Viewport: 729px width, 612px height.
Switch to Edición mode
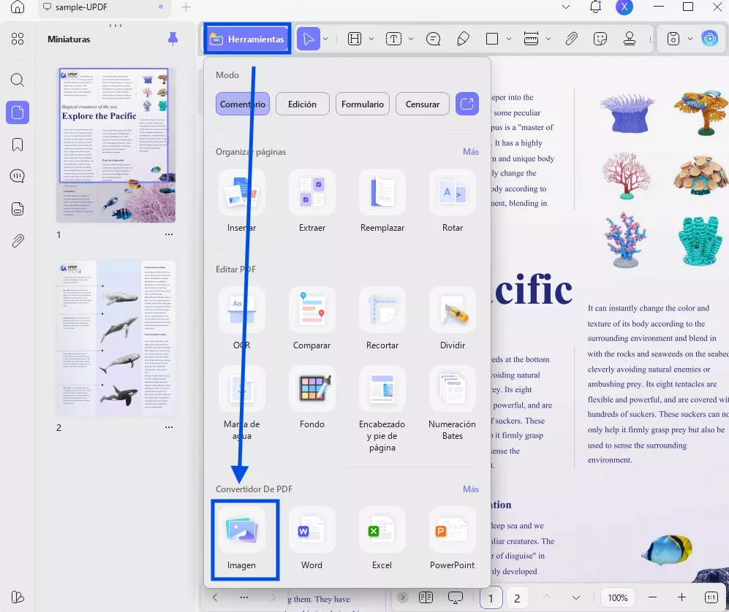click(x=302, y=104)
